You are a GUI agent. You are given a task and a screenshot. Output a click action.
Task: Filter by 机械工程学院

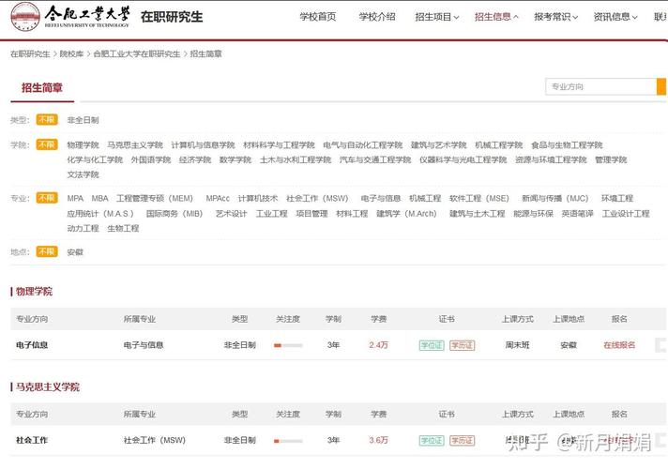coord(499,145)
